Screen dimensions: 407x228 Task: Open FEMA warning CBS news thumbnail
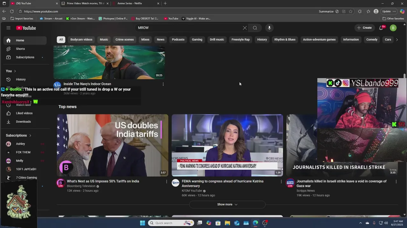[x=227, y=145]
